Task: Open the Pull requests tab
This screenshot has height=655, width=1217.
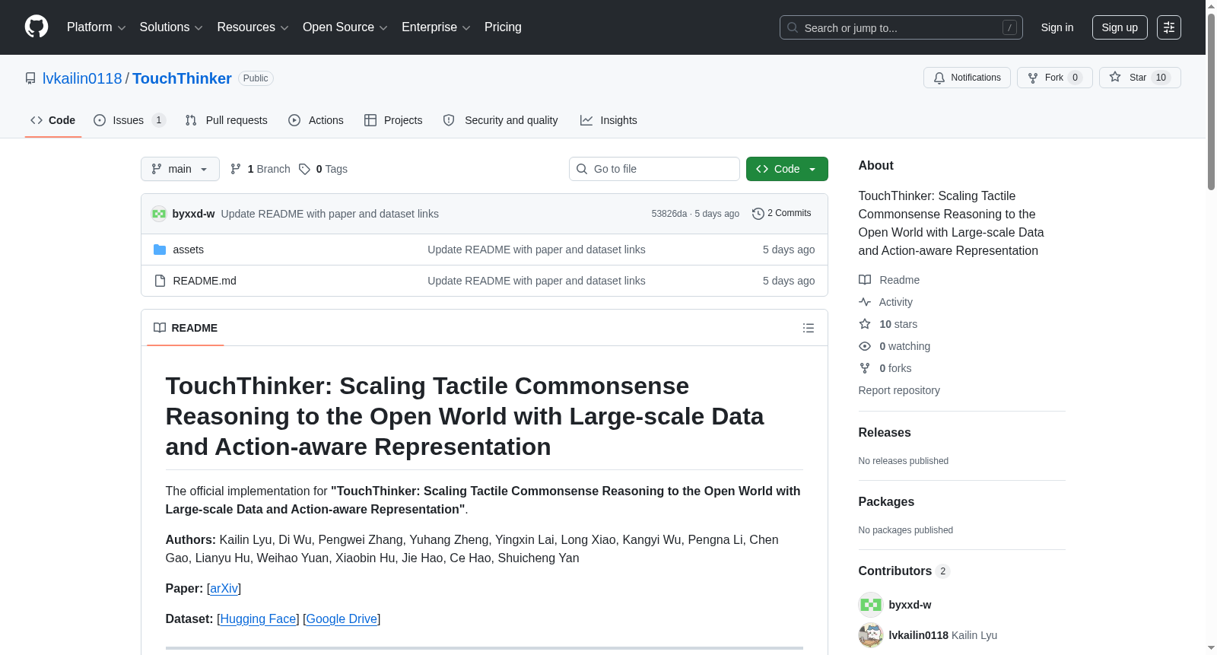Action: click(x=226, y=120)
